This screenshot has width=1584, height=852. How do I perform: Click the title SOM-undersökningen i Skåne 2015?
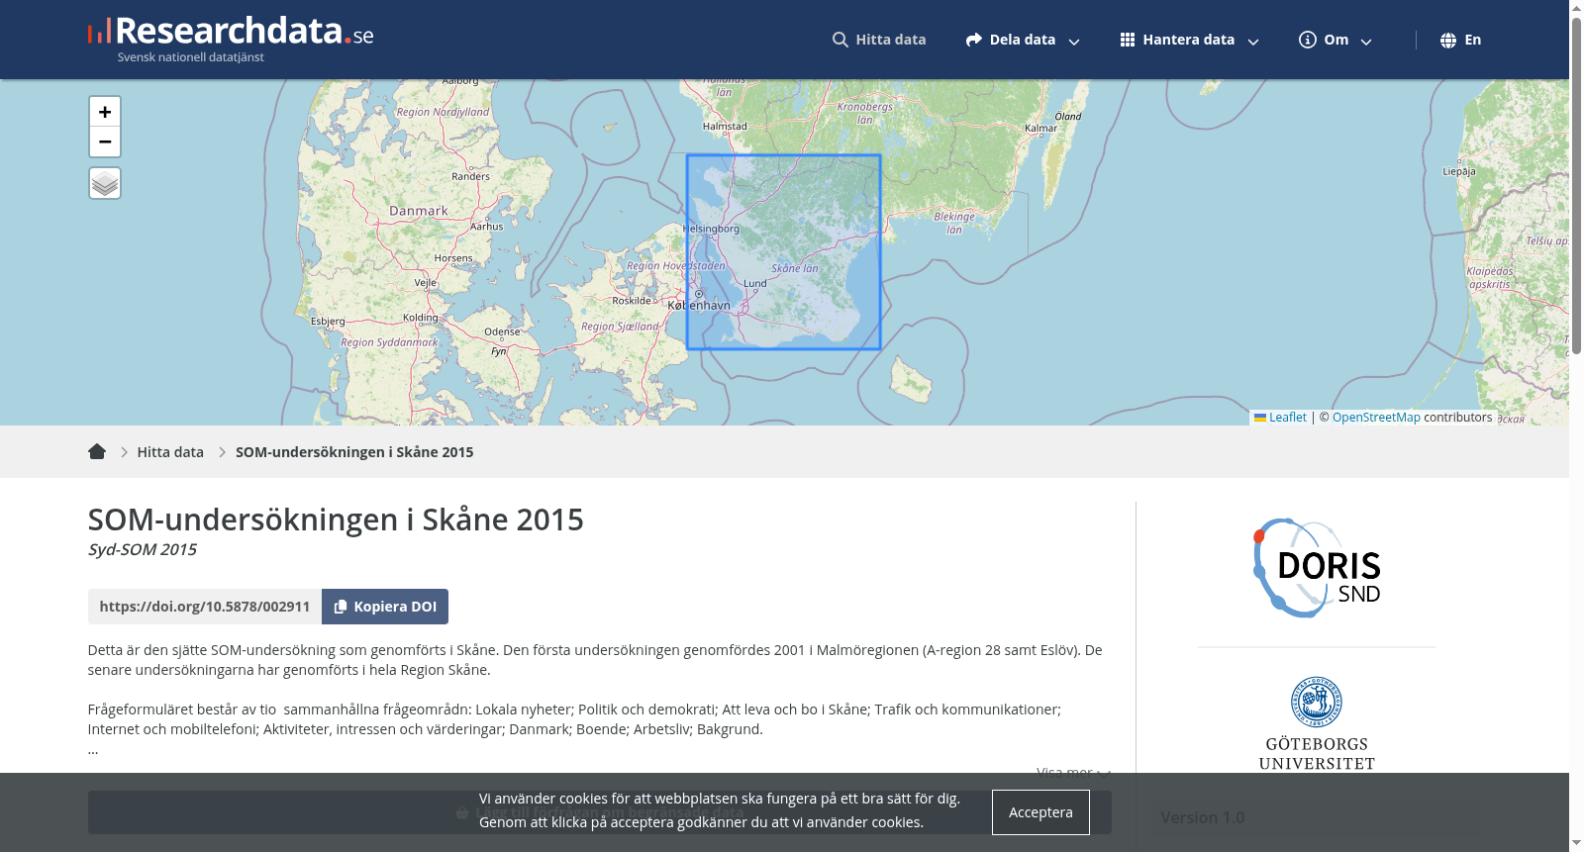[336, 520]
